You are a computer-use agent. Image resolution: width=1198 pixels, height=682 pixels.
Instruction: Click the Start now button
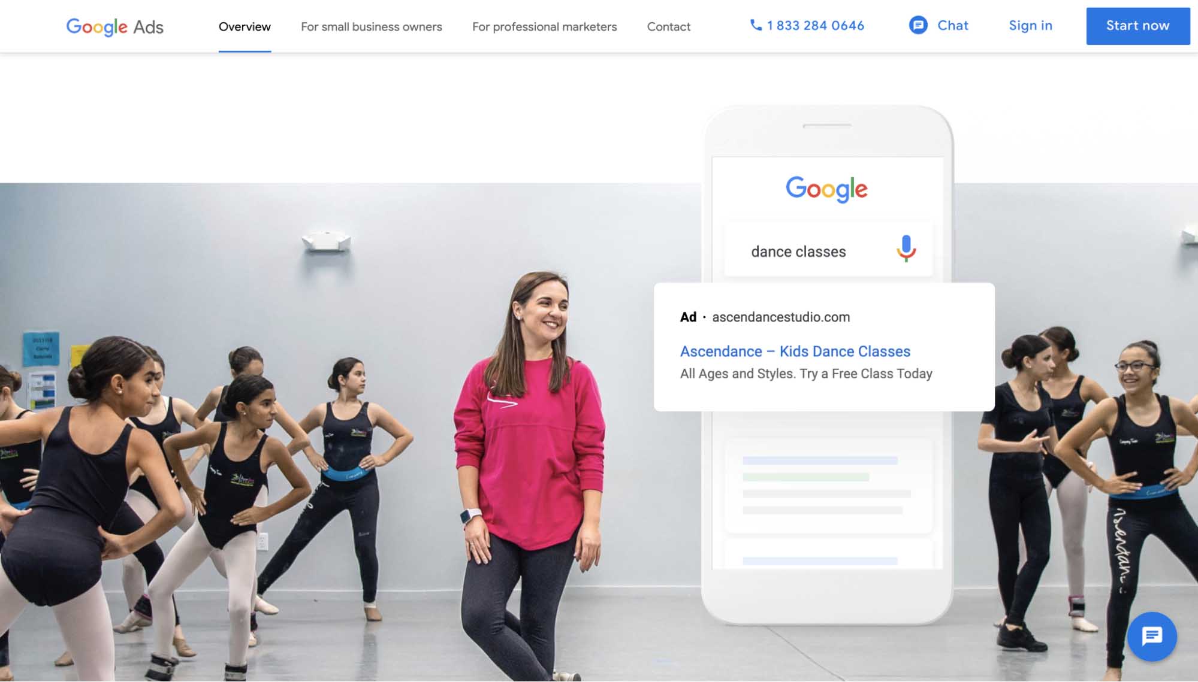tap(1137, 26)
